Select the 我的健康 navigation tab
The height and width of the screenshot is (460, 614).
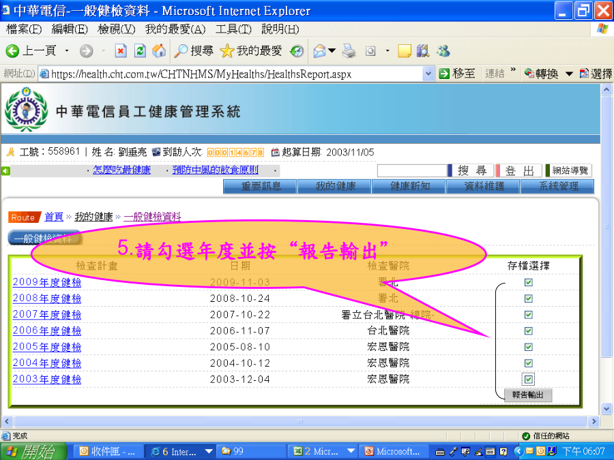pyautogui.click(x=334, y=186)
